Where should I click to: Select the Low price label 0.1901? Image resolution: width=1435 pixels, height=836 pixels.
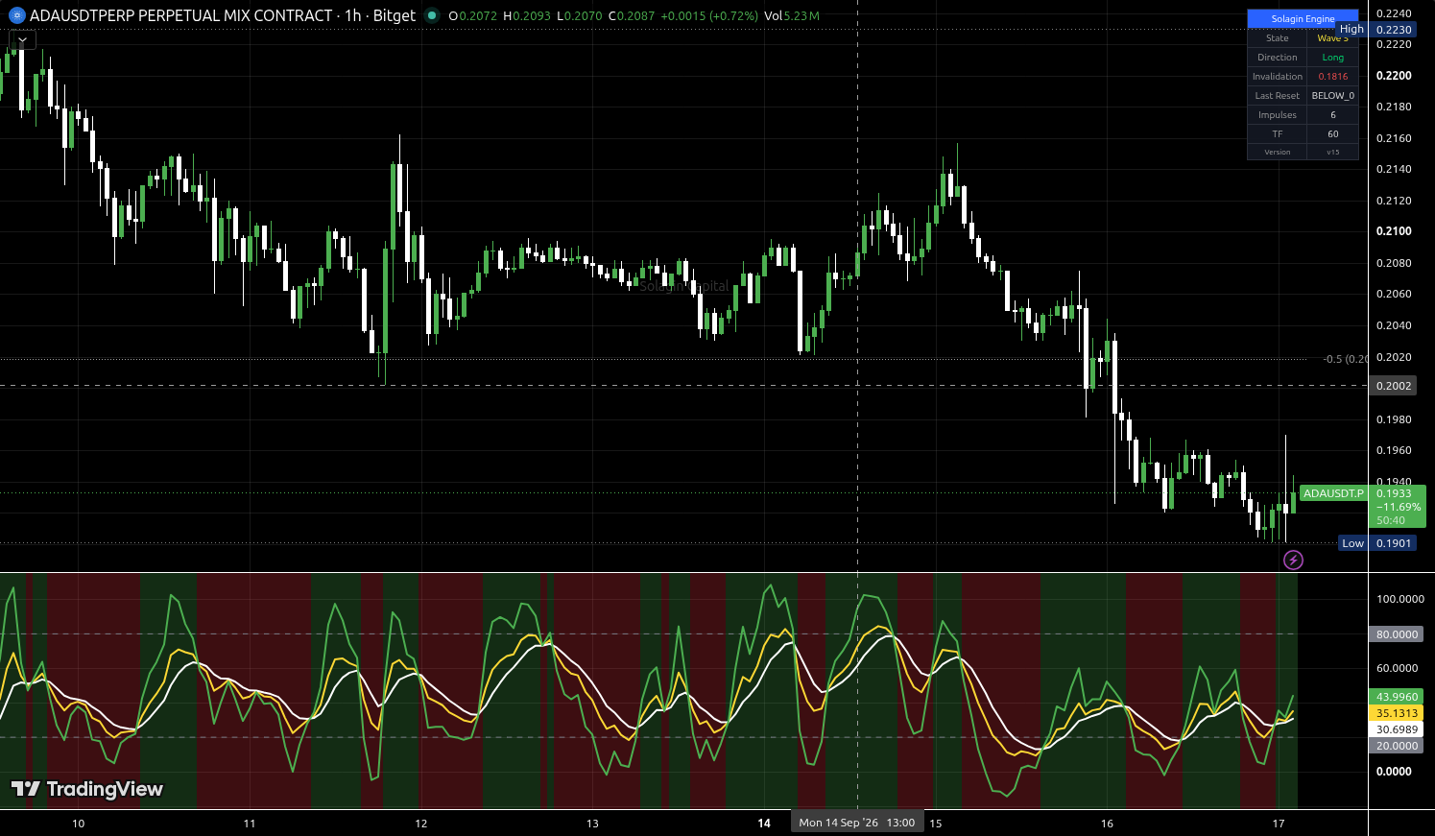click(x=1377, y=543)
